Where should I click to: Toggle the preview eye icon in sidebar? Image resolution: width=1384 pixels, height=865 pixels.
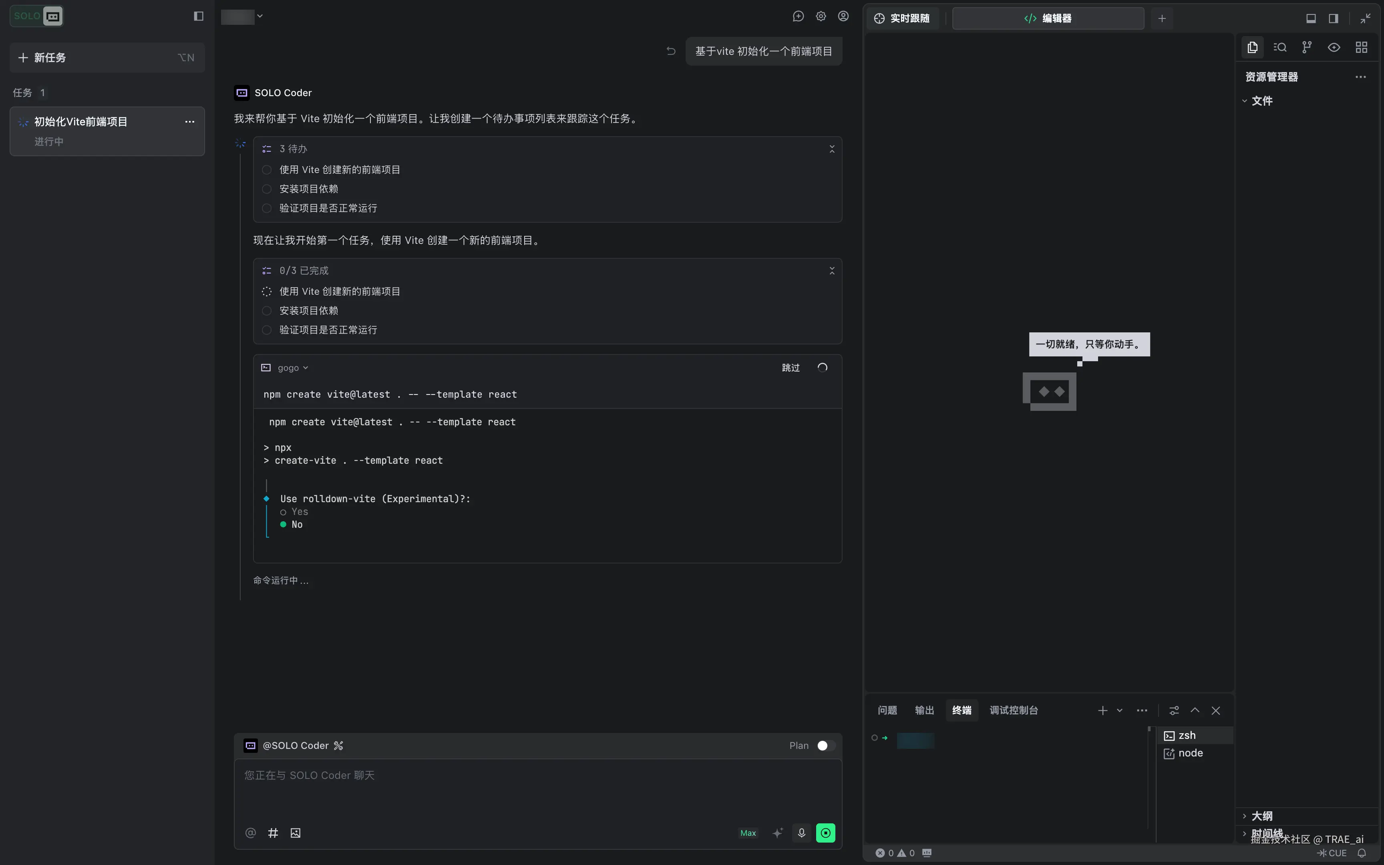1334,48
